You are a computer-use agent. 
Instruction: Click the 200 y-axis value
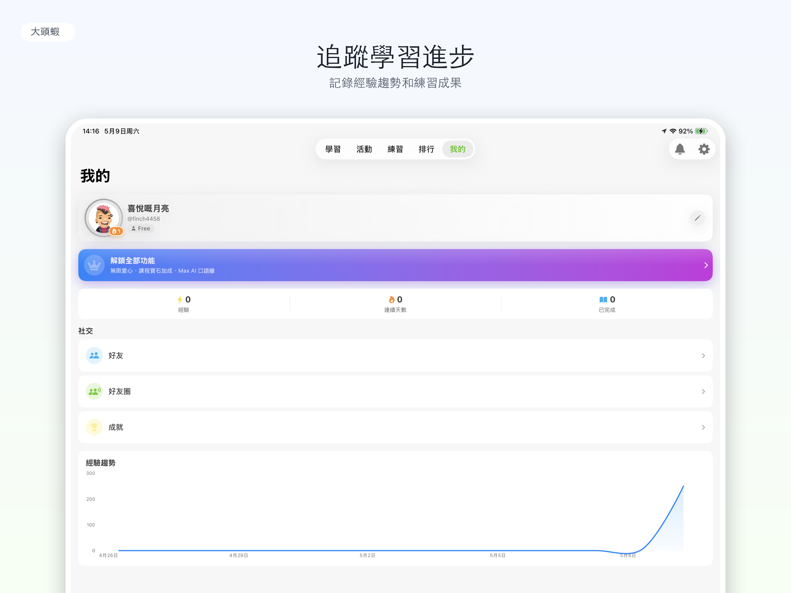click(91, 499)
